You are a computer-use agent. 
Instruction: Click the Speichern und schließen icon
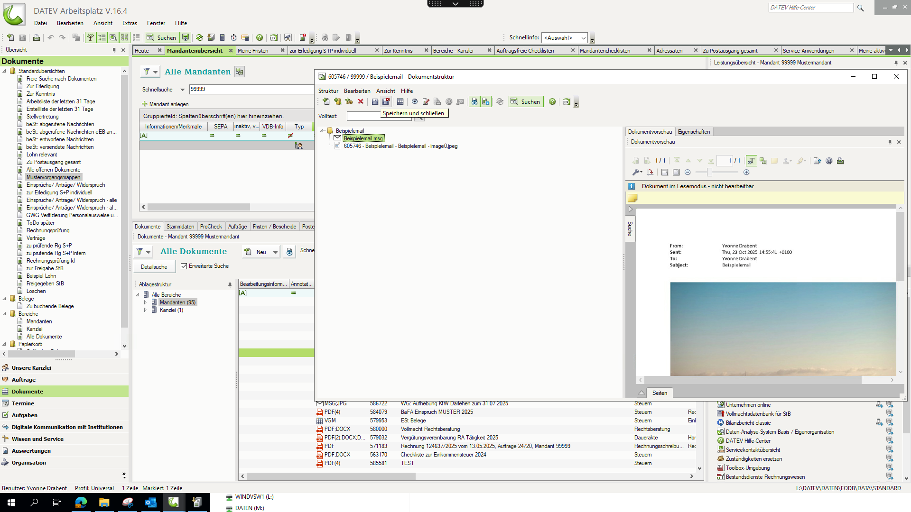tap(386, 101)
